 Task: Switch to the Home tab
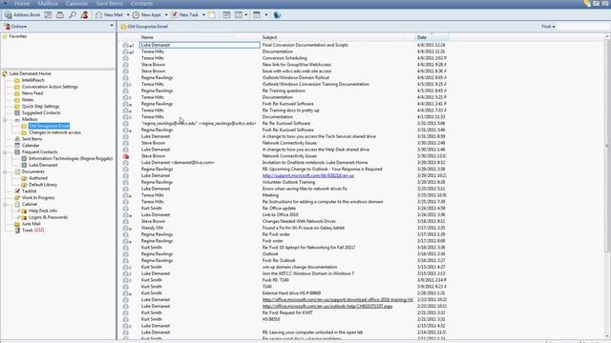pyautogui.click(x=22, y=4)
